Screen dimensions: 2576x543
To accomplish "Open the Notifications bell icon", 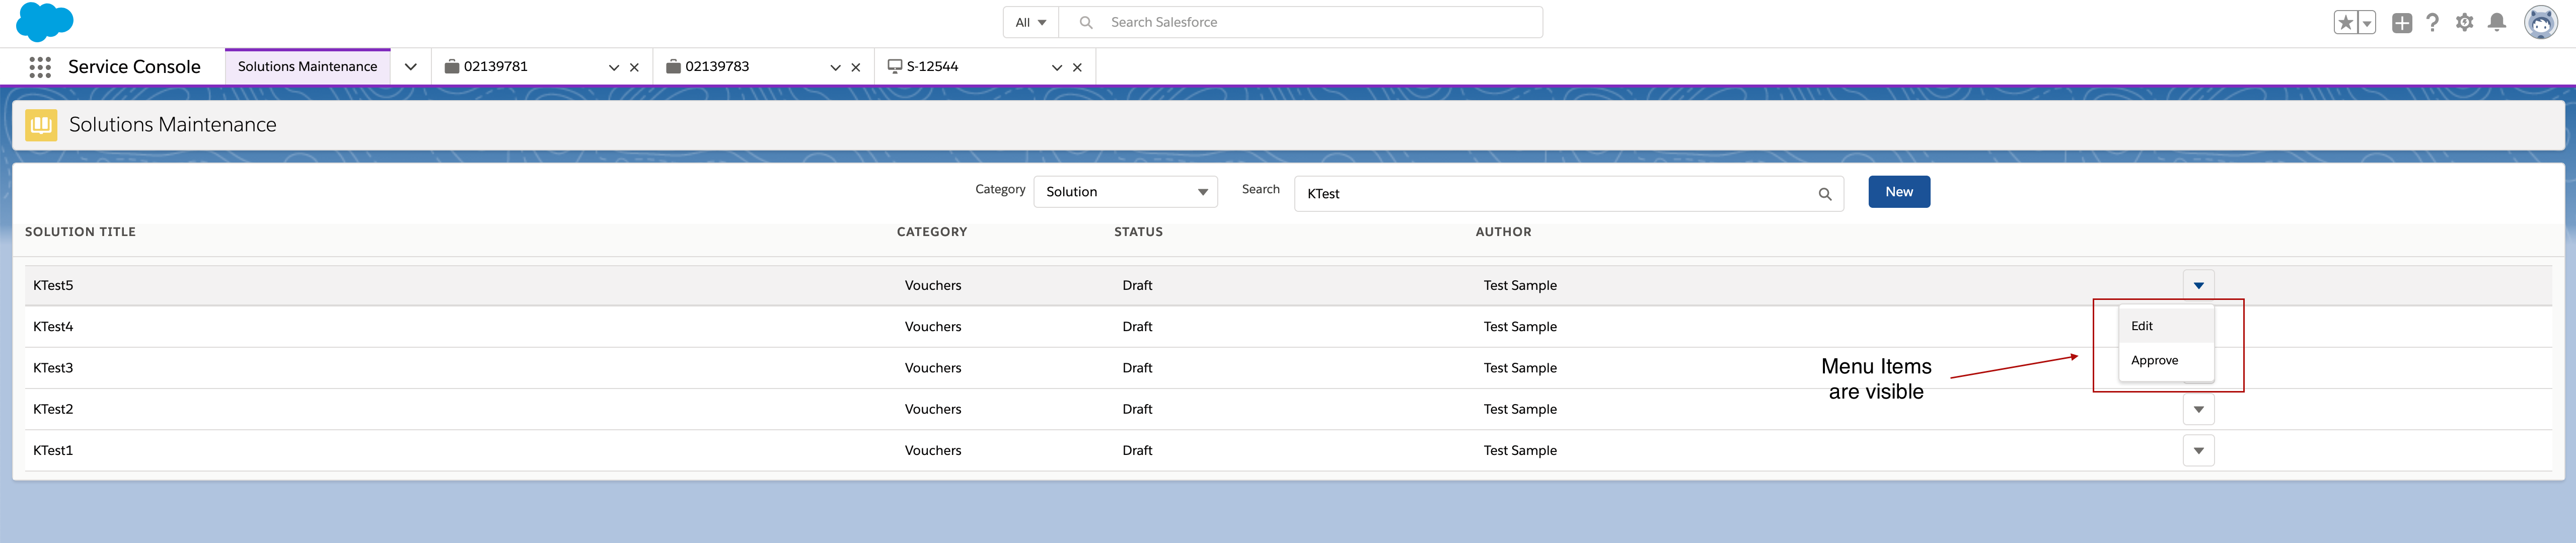I will click(x=2496, y=23).
